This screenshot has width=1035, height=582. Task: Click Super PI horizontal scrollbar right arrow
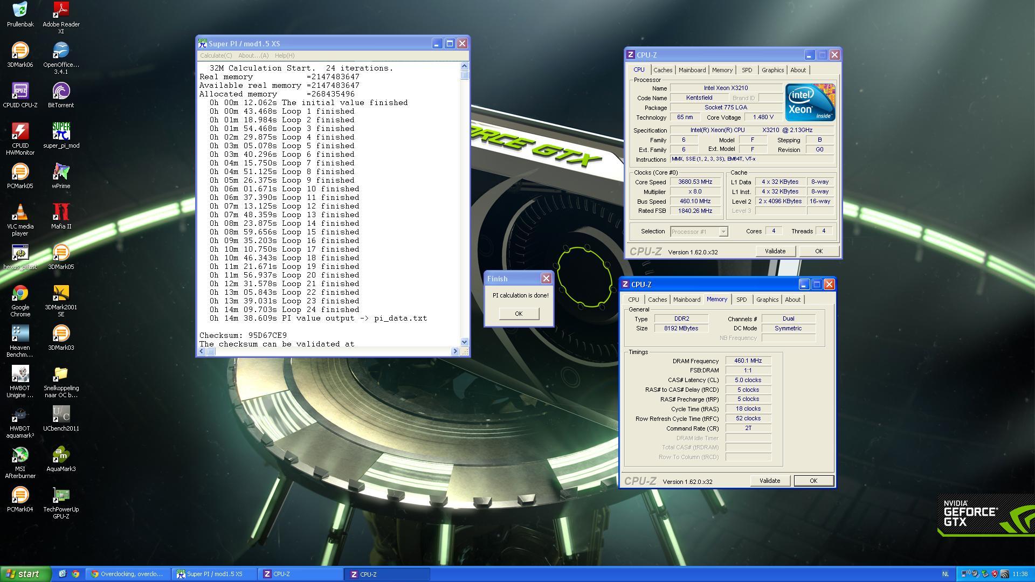pos(455,351)
